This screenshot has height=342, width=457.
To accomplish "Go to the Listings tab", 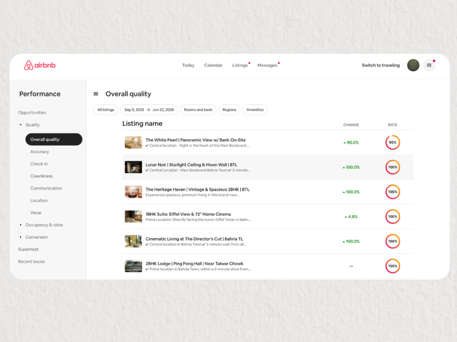I will click(240, 65).
